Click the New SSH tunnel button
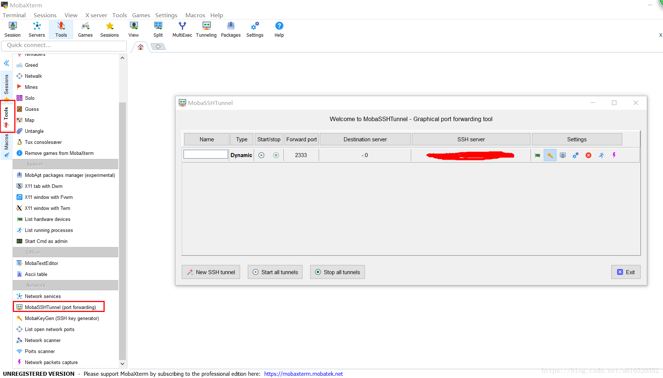Image resolution: width=663 pixels, height=378 pixels. [x=211, y=272]
